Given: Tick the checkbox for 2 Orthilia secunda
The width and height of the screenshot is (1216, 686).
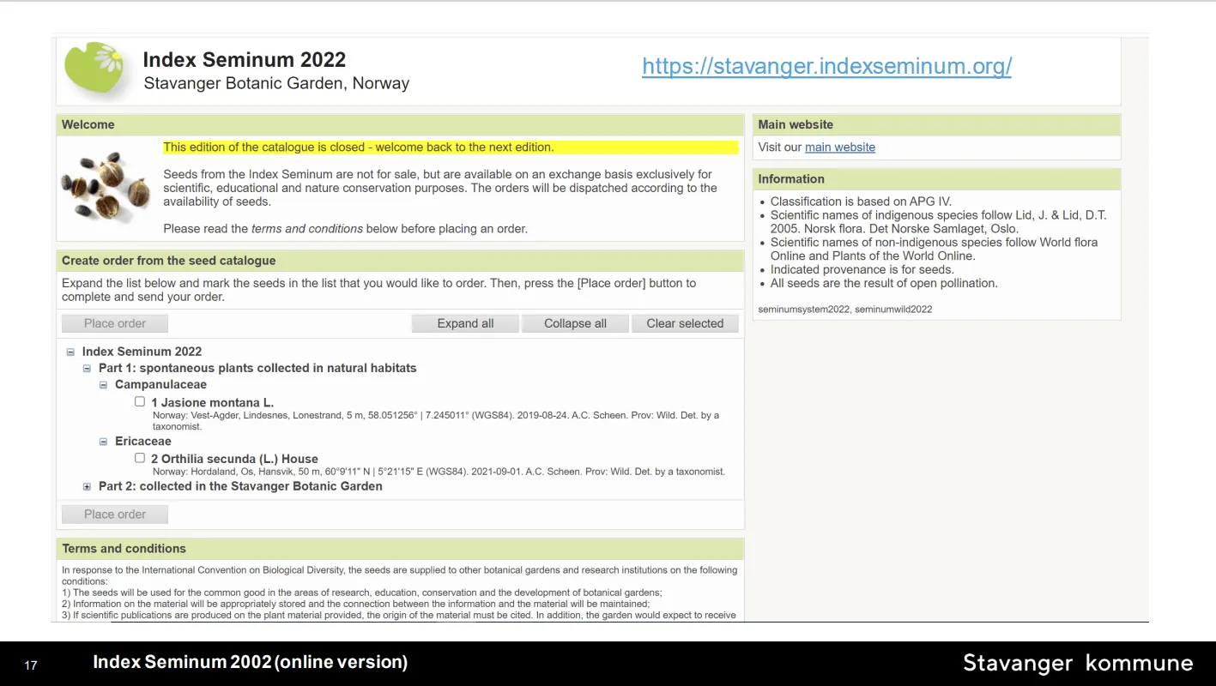Looking at the screenshot, I should 140,458.
